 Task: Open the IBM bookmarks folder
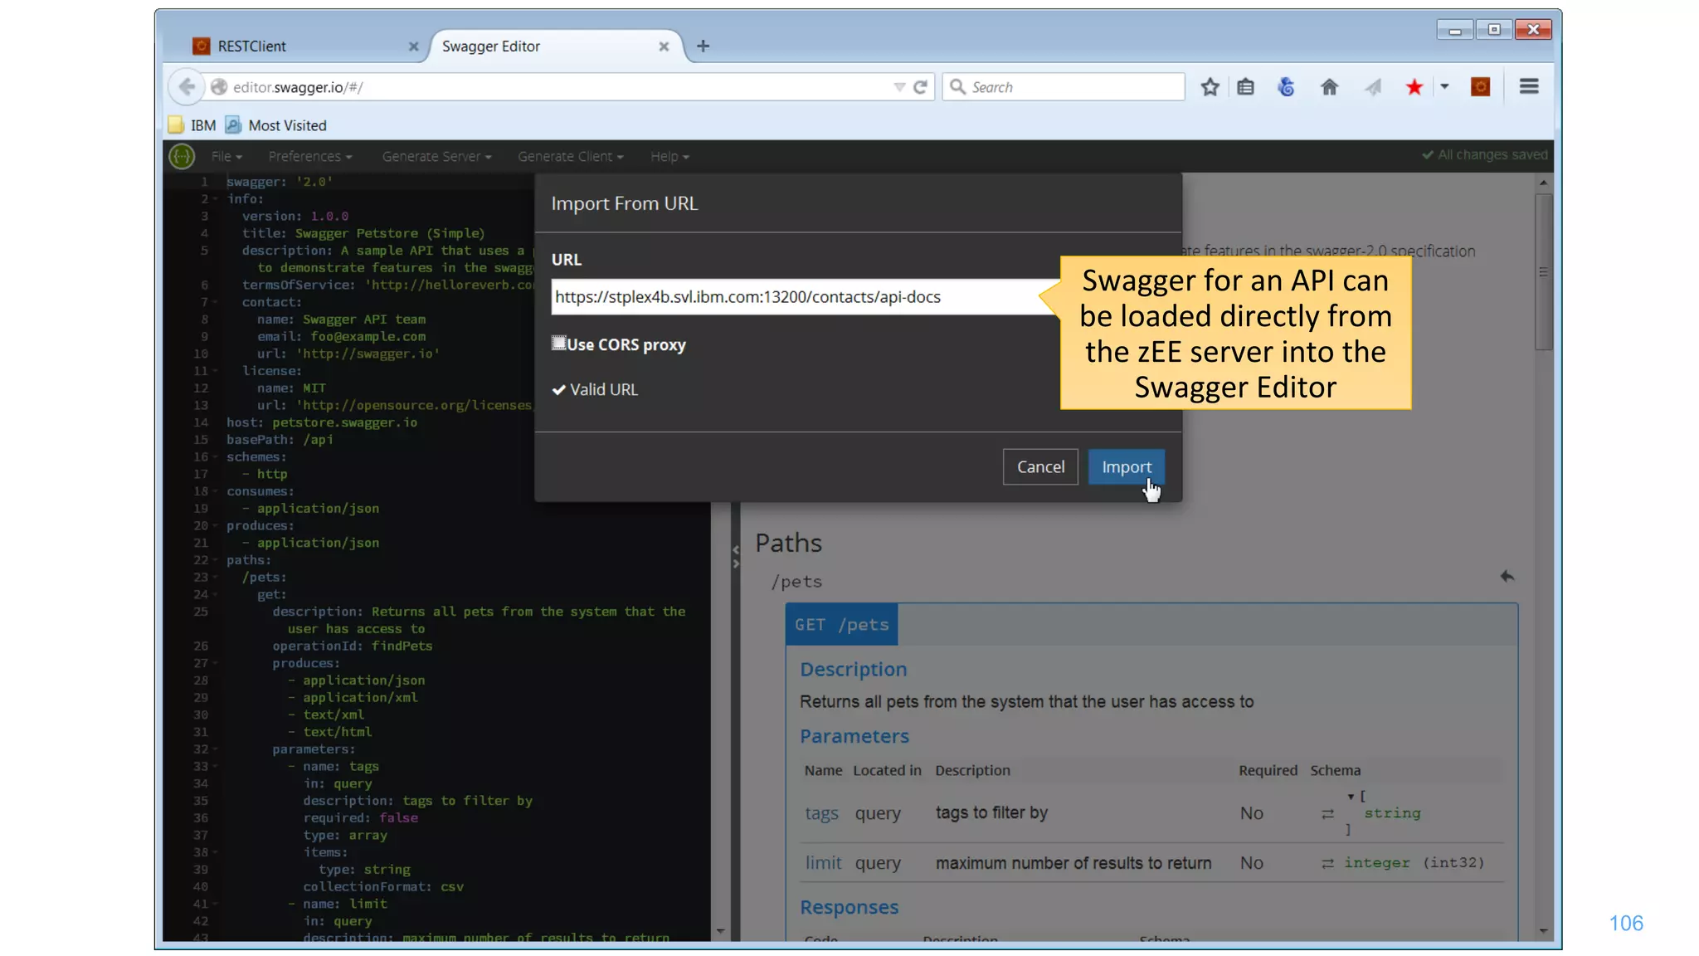coord(192,125)
